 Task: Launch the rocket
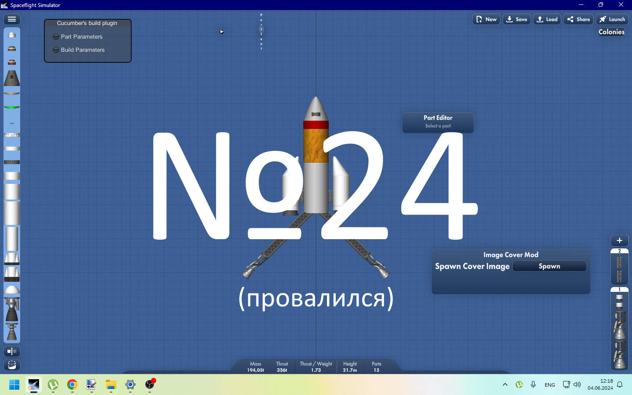point(612,19)
